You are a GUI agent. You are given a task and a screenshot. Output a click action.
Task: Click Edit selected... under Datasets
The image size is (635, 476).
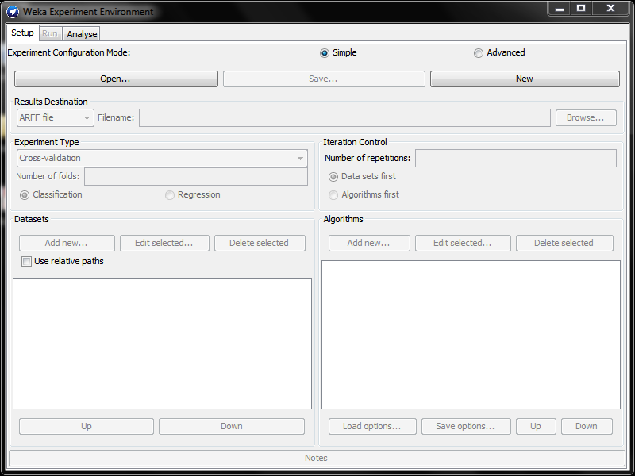click(x=164, y=244)
